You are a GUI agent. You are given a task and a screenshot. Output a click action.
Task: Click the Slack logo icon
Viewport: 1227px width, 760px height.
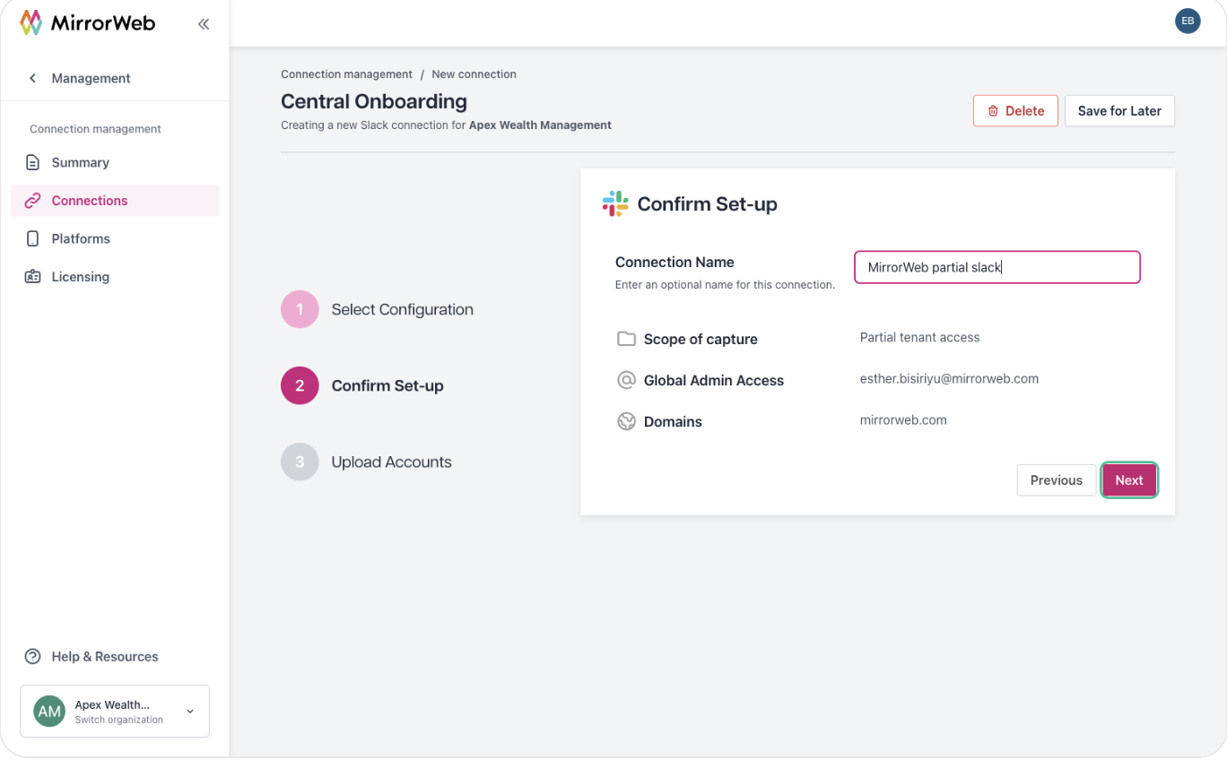(x=615, y=203)
